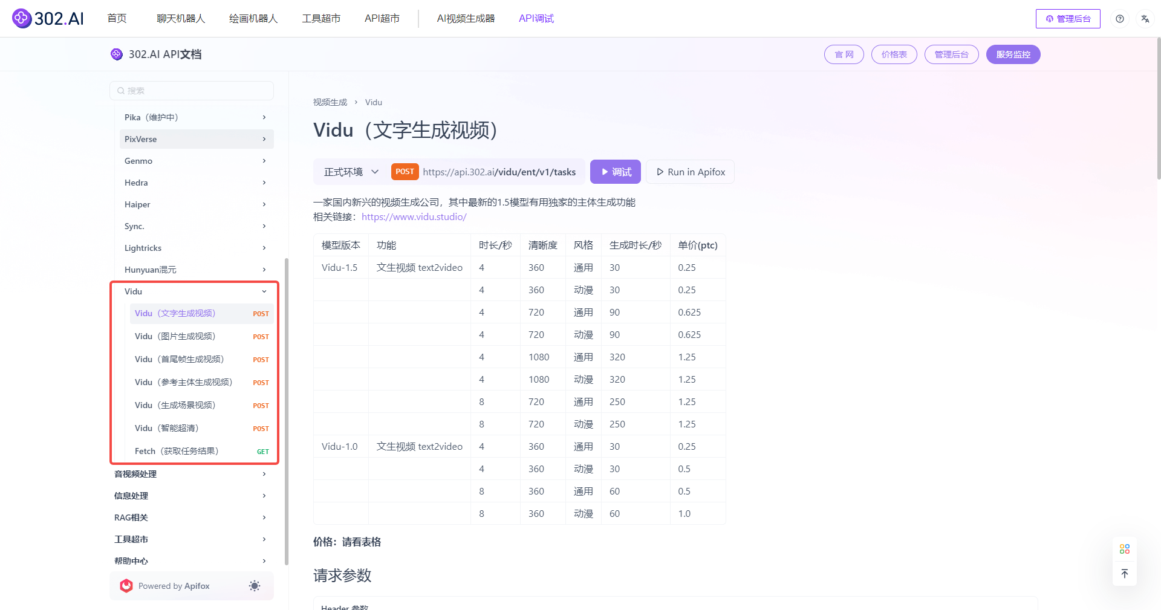Click the 价格表 pill button
The image size is (1161, 610).
pyautogui.click(x=894, y=54)
